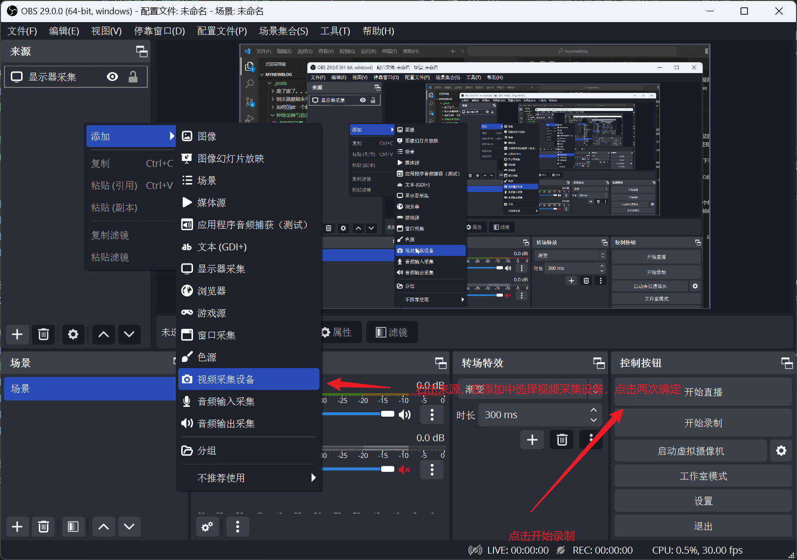Mute first mixer channel speaker icon

click(x=405, y=415)
